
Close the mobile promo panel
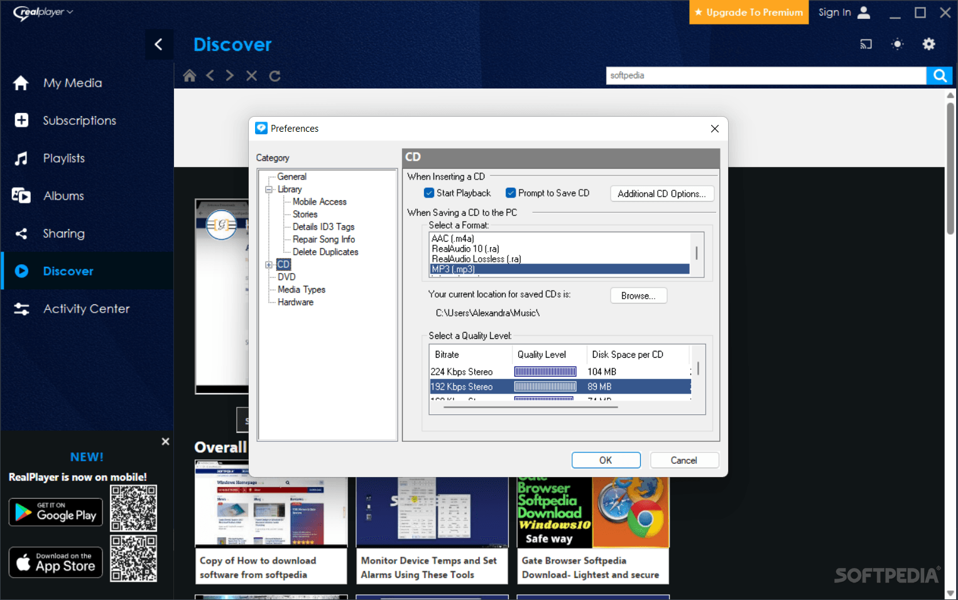click(165, 441)
